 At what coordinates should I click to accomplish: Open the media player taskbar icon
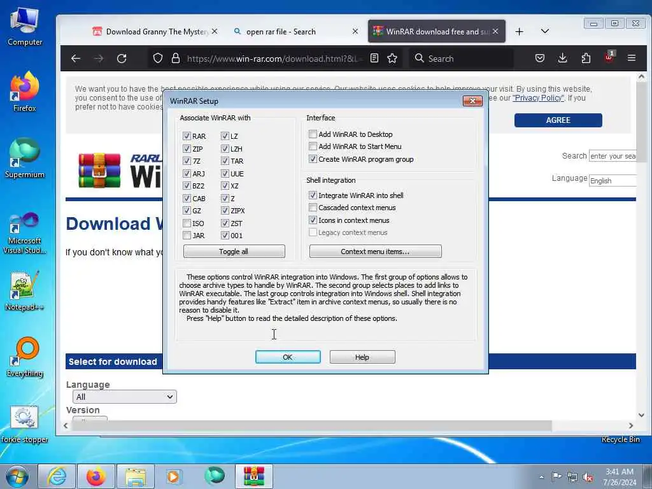point(173,476)
